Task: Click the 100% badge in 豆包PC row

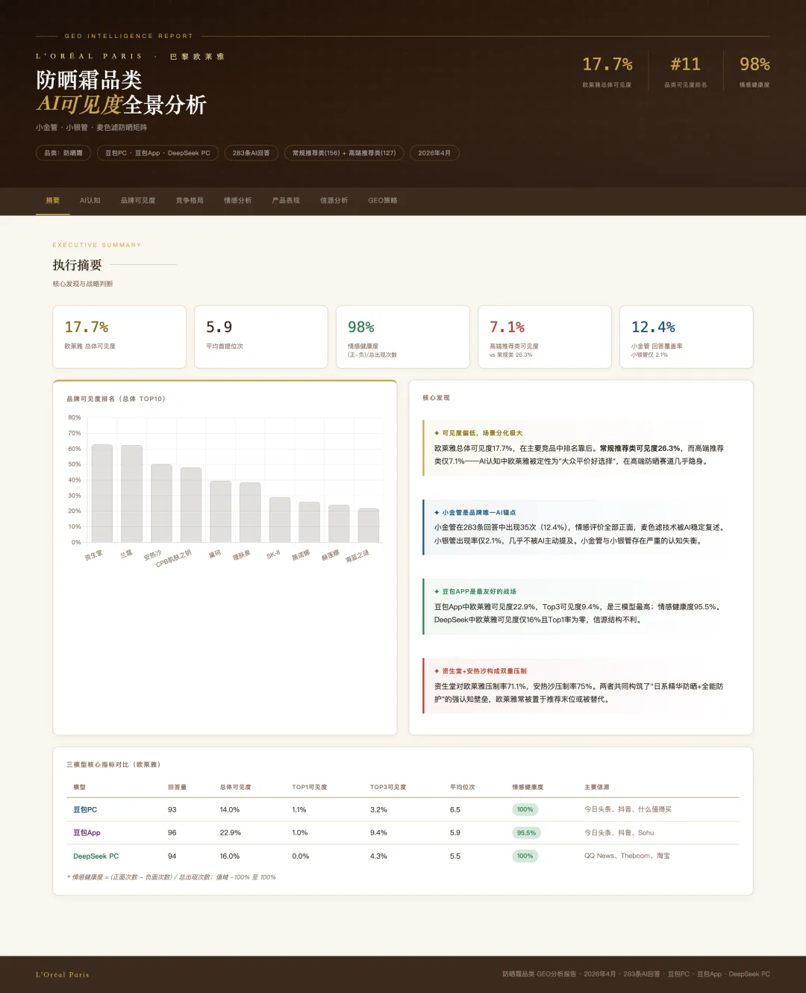Action: pyautogui.click(x=525, y=809)
